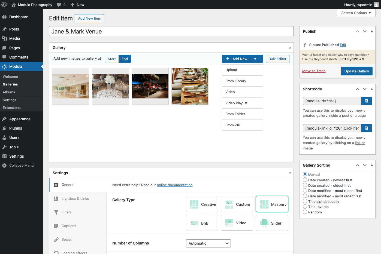Open the WordPress logo menu
The image size is (381, 254).
(4, 5)
